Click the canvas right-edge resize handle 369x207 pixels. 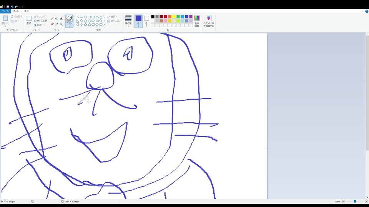[x=268, y=148]
